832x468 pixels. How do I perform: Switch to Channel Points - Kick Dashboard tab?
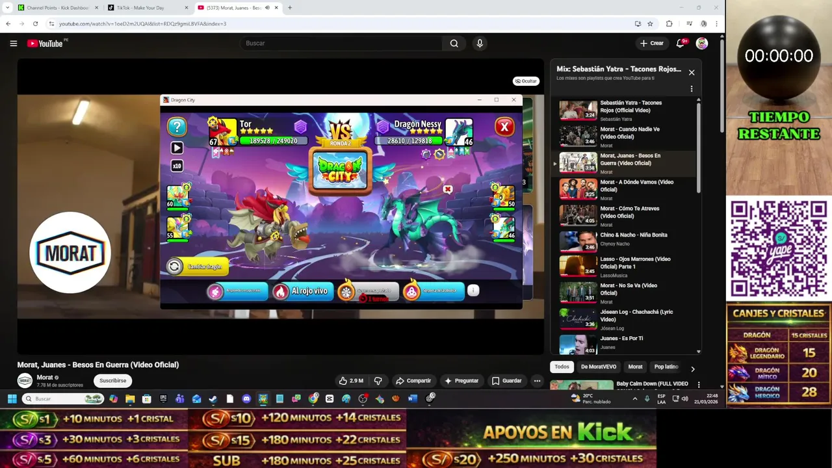tap(58, 8)
